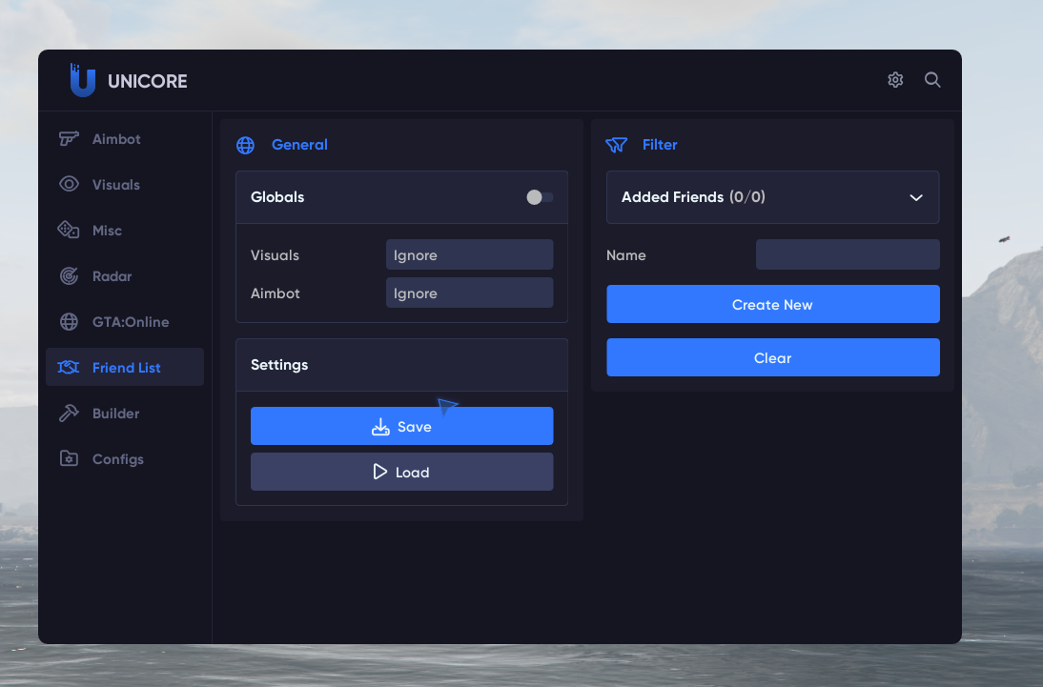Select Friend List in the sidebar
Viewport: 1043px width, 687px height.
(125, 368)
